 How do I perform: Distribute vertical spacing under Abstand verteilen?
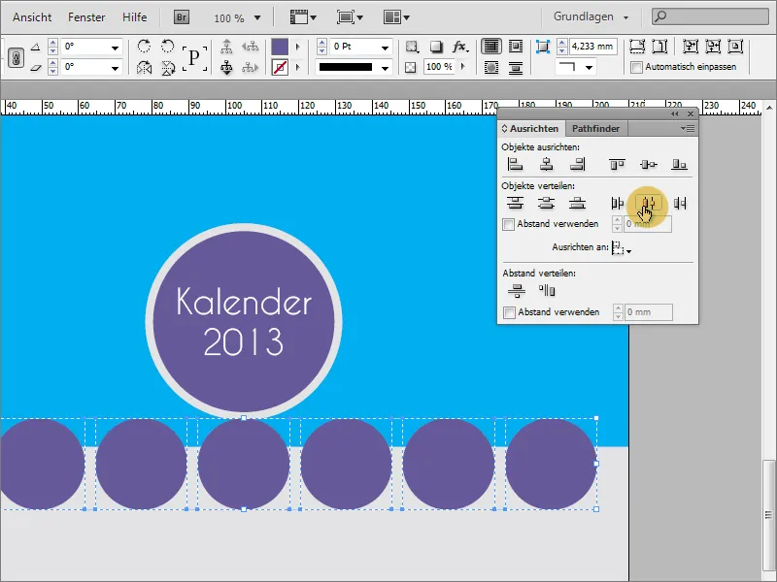click(x=517, y=290)
